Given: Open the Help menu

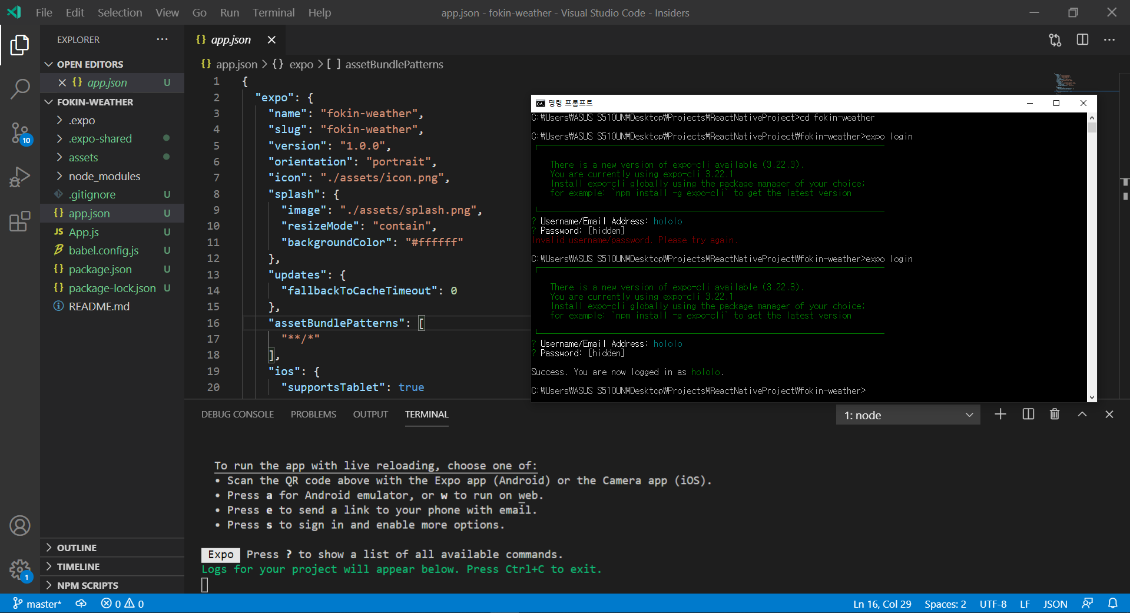Looking at the screenshot, I should 320,12.
